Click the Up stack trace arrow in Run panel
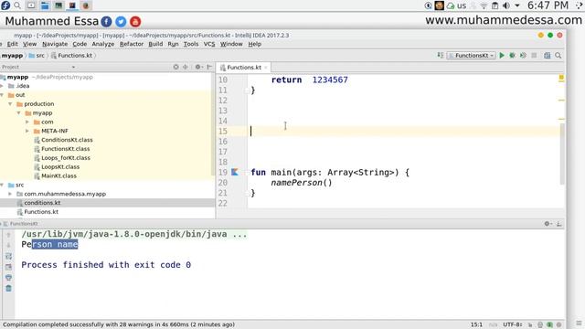This screenshot has width=585, height=329. 8,235
